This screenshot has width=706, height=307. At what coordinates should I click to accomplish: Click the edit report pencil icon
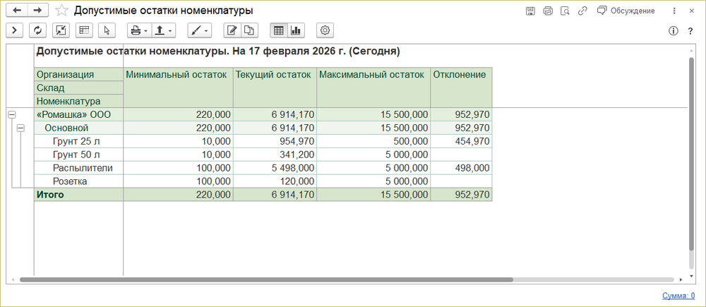tap(232, 30)
